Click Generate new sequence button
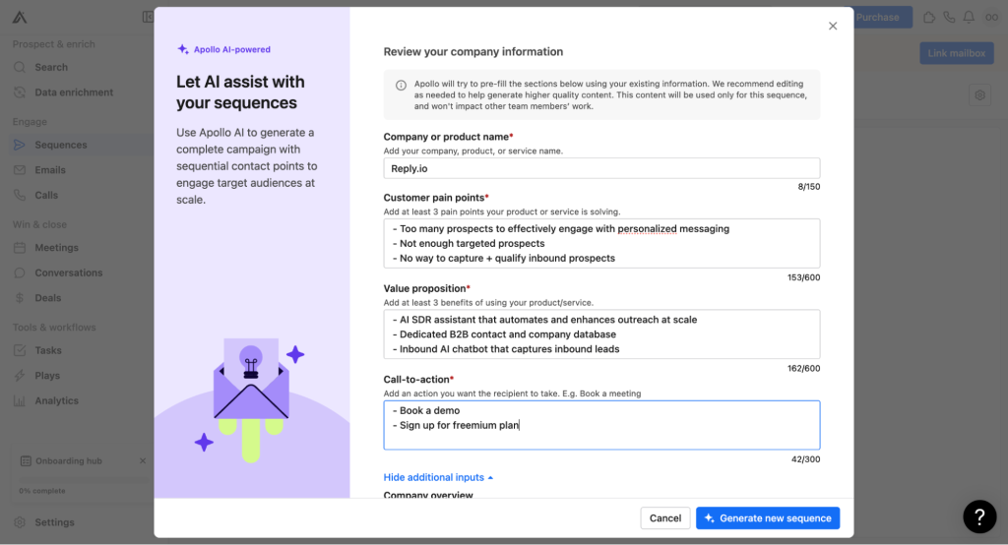This screenshot has height=545, width=1008. pos(768,518)
